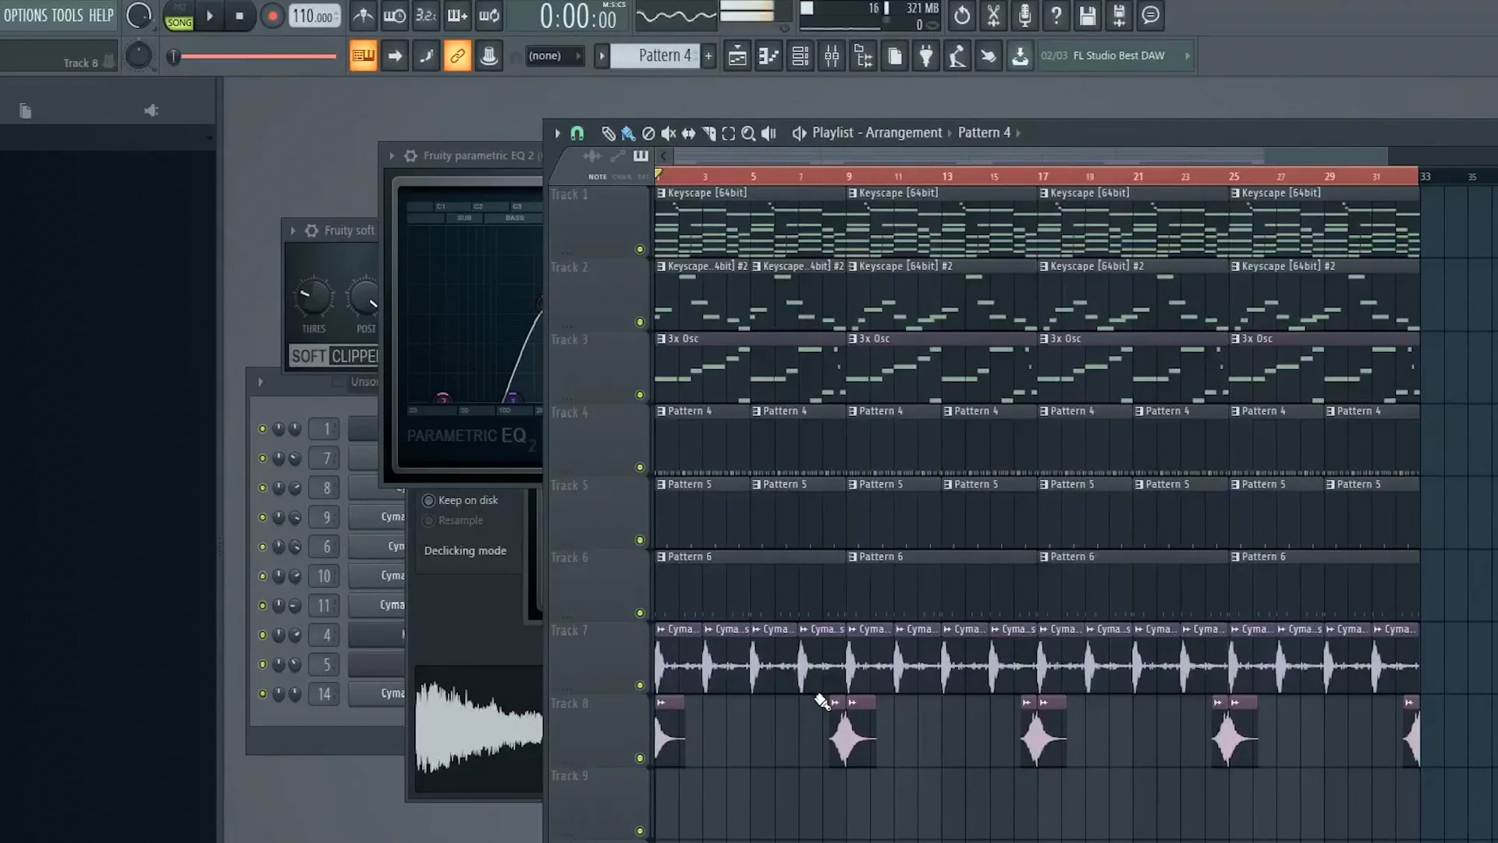Select the Playlist Slip tool
The width and height of the screenshot is (1498, 843).
[688, 133]
